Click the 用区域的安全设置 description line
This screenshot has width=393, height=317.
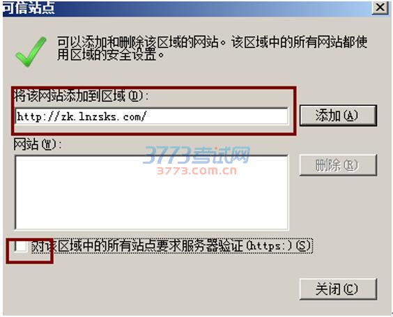pyautogui.click(x=111, y=54)
